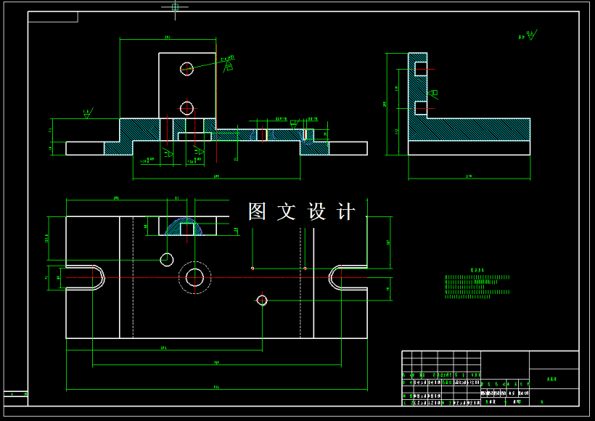Select the revision table grid in title block
The height and width of the screenshot is (421, 595).
pyautogui.click(x=441, y=378)
